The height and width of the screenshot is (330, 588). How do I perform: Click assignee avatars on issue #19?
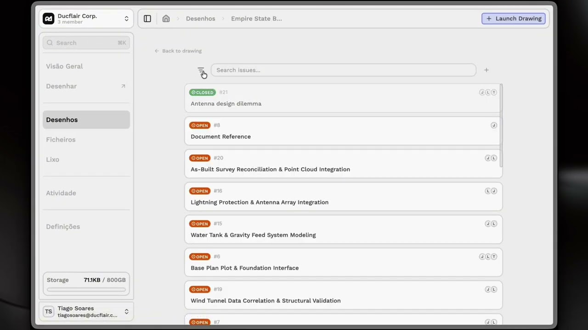click(x=491, y=290)
